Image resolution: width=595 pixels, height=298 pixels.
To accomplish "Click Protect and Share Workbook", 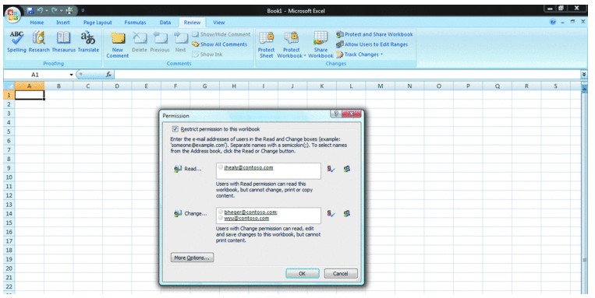I will [x=374, y=34].
